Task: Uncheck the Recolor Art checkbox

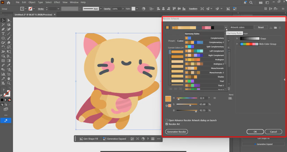Action: point(166,124)
